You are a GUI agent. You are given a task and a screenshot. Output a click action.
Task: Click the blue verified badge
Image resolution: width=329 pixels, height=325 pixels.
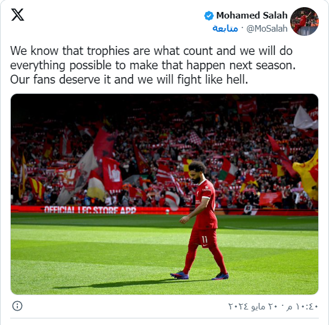point(209,16)
